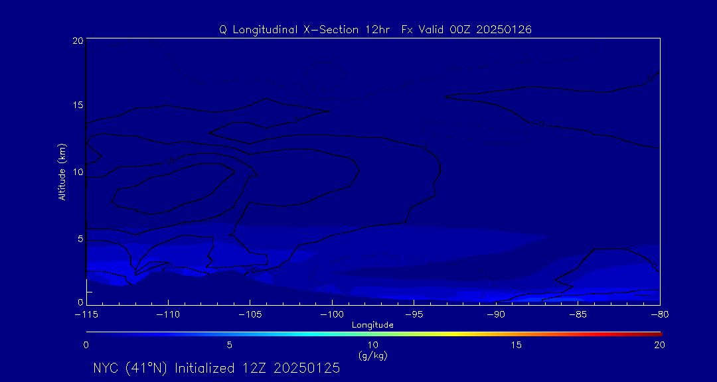The height and width of the screenshot is (382, 717).
Task: Click the 0 label under color scale
Action: click(86, 346)
